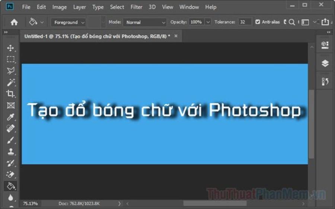Select the Magic Wand tool

click(10, 82)
